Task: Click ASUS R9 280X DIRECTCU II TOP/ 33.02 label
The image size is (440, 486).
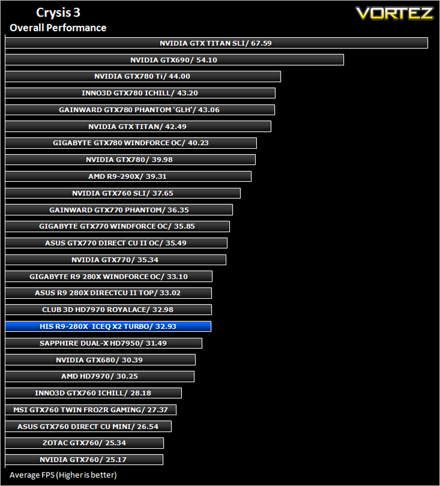Action: pyautogui.click(x=107, y=293)
